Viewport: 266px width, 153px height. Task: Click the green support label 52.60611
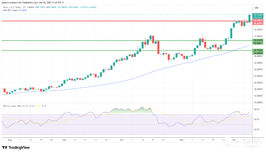coord(258,43)
